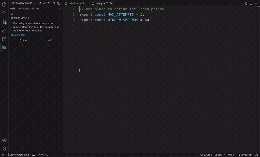Open the editor More Actions ellipsis

click(x=256, y=3)
